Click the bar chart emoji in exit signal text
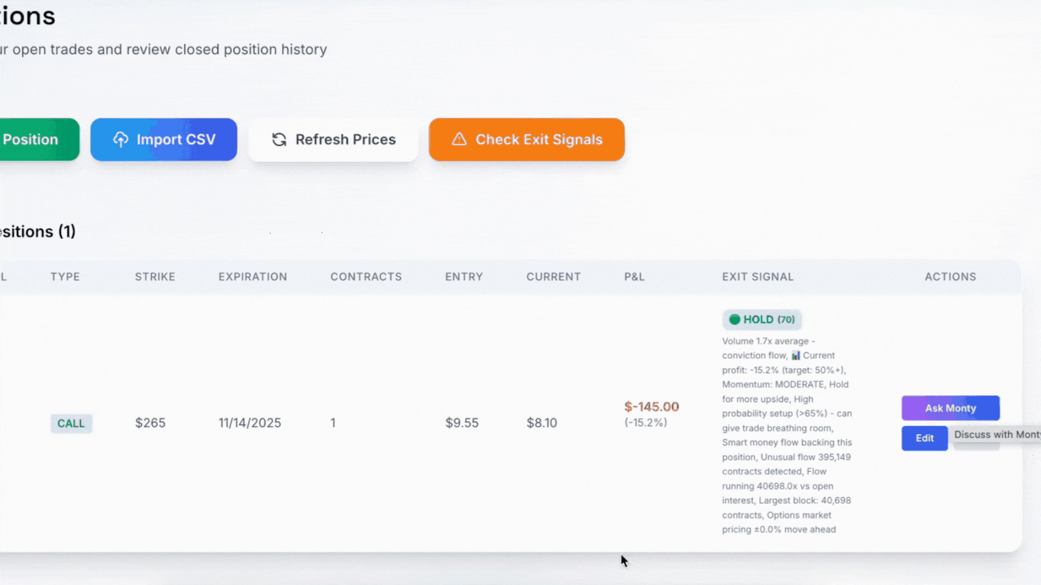1041x585 pixels. (x=796, y=356)
